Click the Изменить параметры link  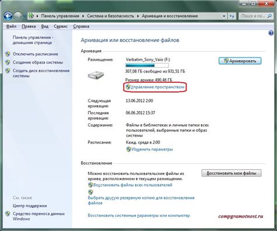tap(152, 149)
